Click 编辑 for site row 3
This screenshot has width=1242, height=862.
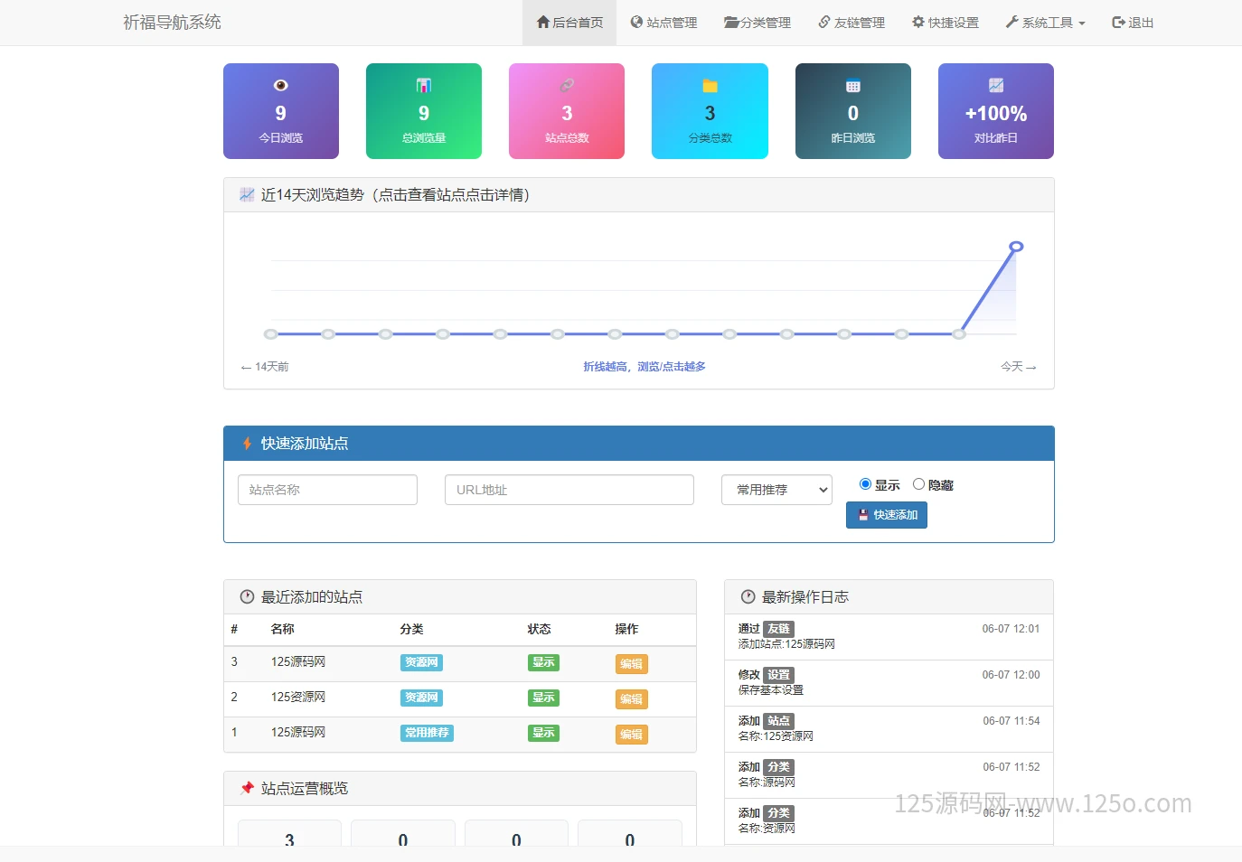point(631,664)
